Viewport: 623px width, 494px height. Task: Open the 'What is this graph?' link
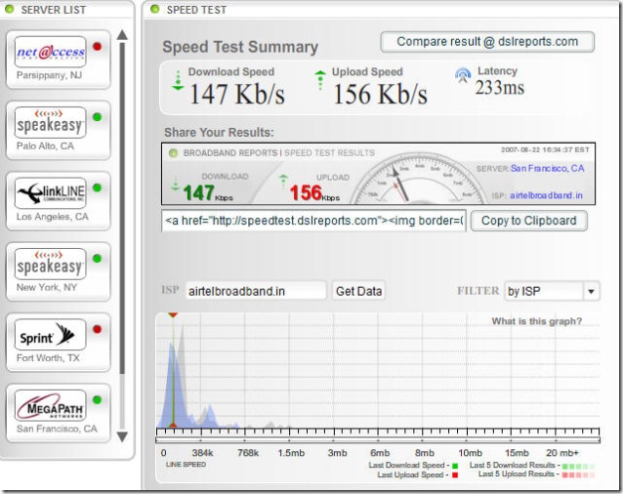pos(536,322)
